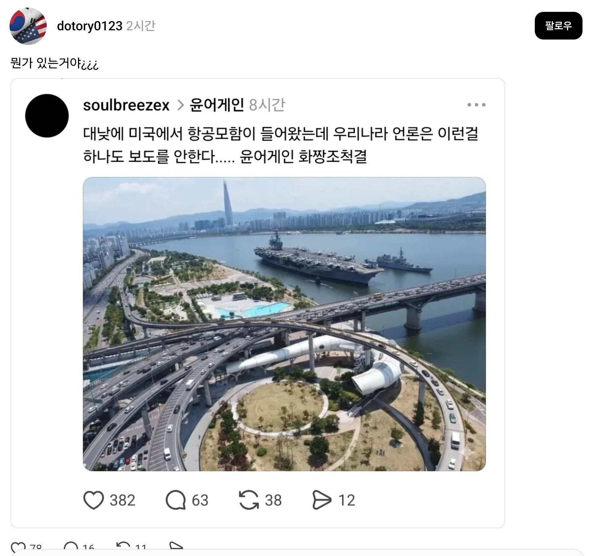
Task: Share the quoted post via send icon
Action: click(x=321, y=500)
